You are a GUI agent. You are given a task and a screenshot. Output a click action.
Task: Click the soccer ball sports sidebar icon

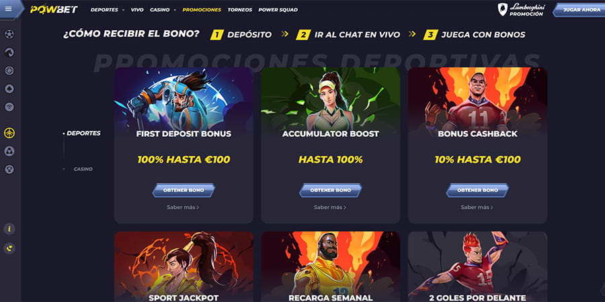[x=9, y=34]
